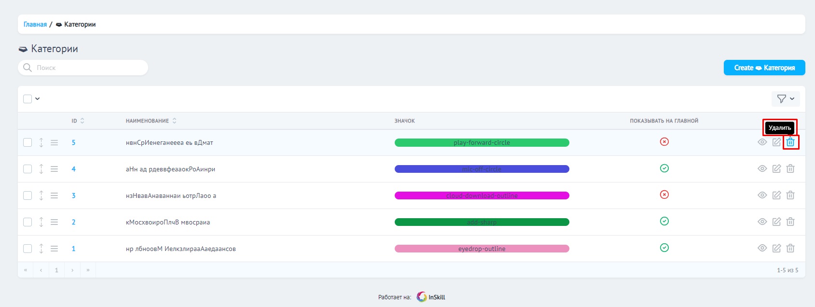Expand the bulk selection chevron dropdown
This screenshot has width=815, height=307.
[x=38, y=99]
